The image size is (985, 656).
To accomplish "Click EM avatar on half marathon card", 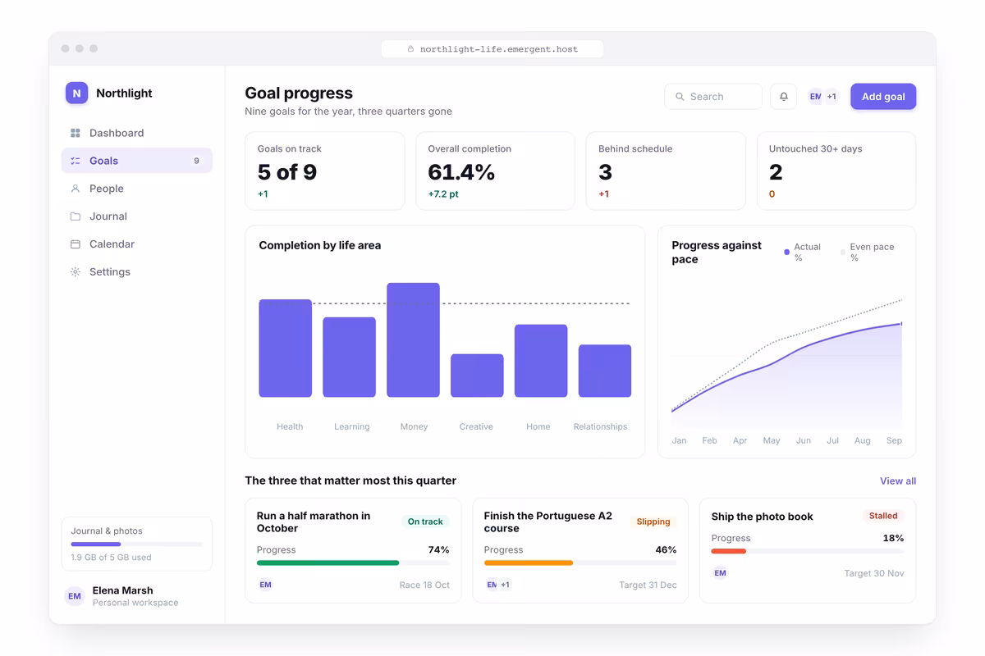I will tap(265, 585).
